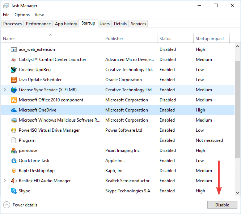The height and width of the screenshot is (214, 241).
Task: Open the Options menu
Action: click(22, 15)
